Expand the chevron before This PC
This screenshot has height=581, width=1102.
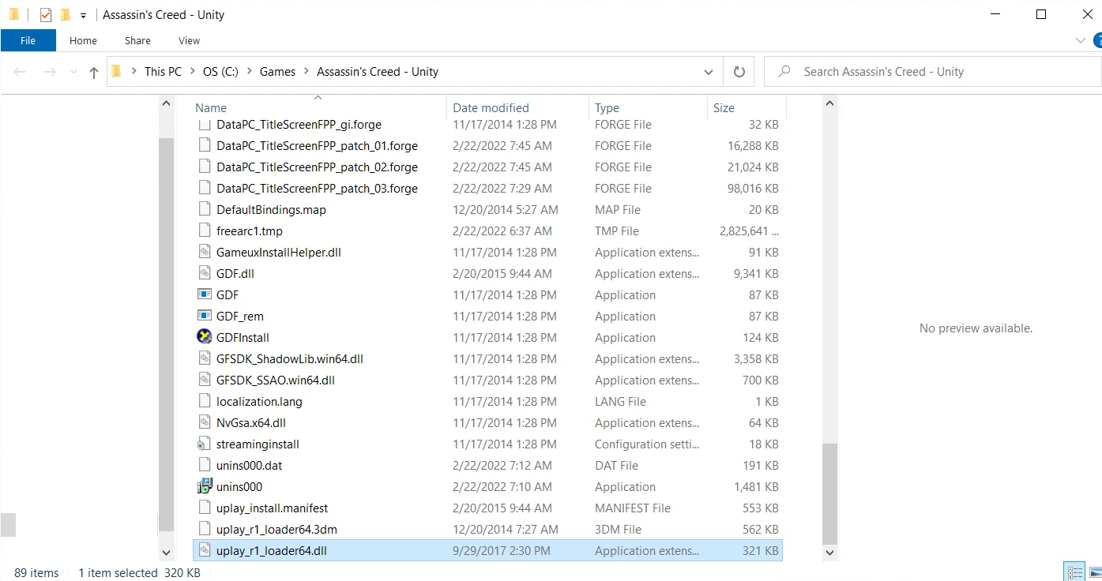(134, 72)
